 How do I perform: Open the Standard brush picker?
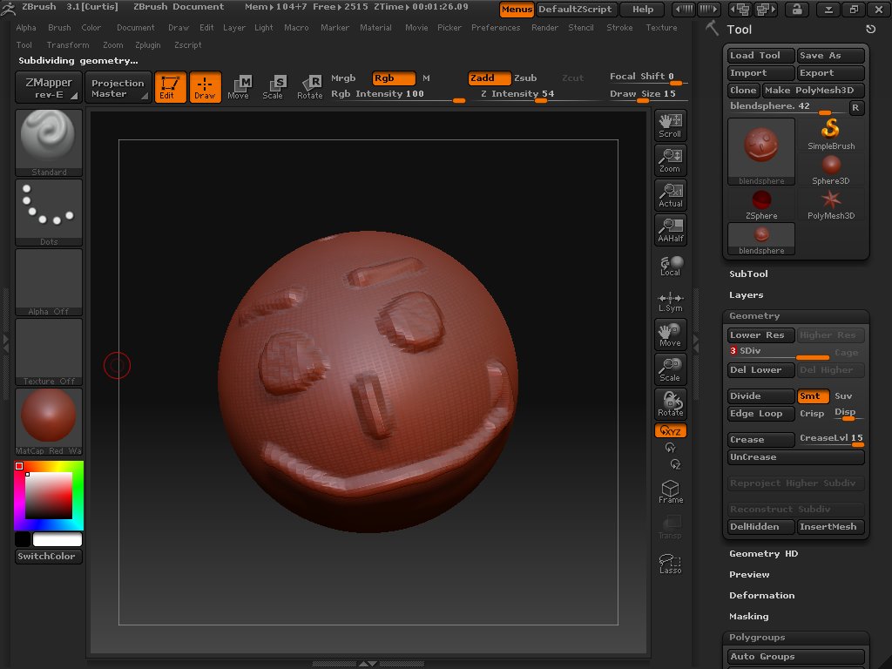pyautogui.click(x=49, y=143)
